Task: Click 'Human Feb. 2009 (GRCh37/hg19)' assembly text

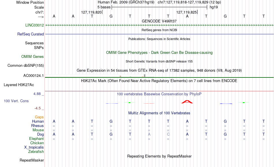Action: 126,2
